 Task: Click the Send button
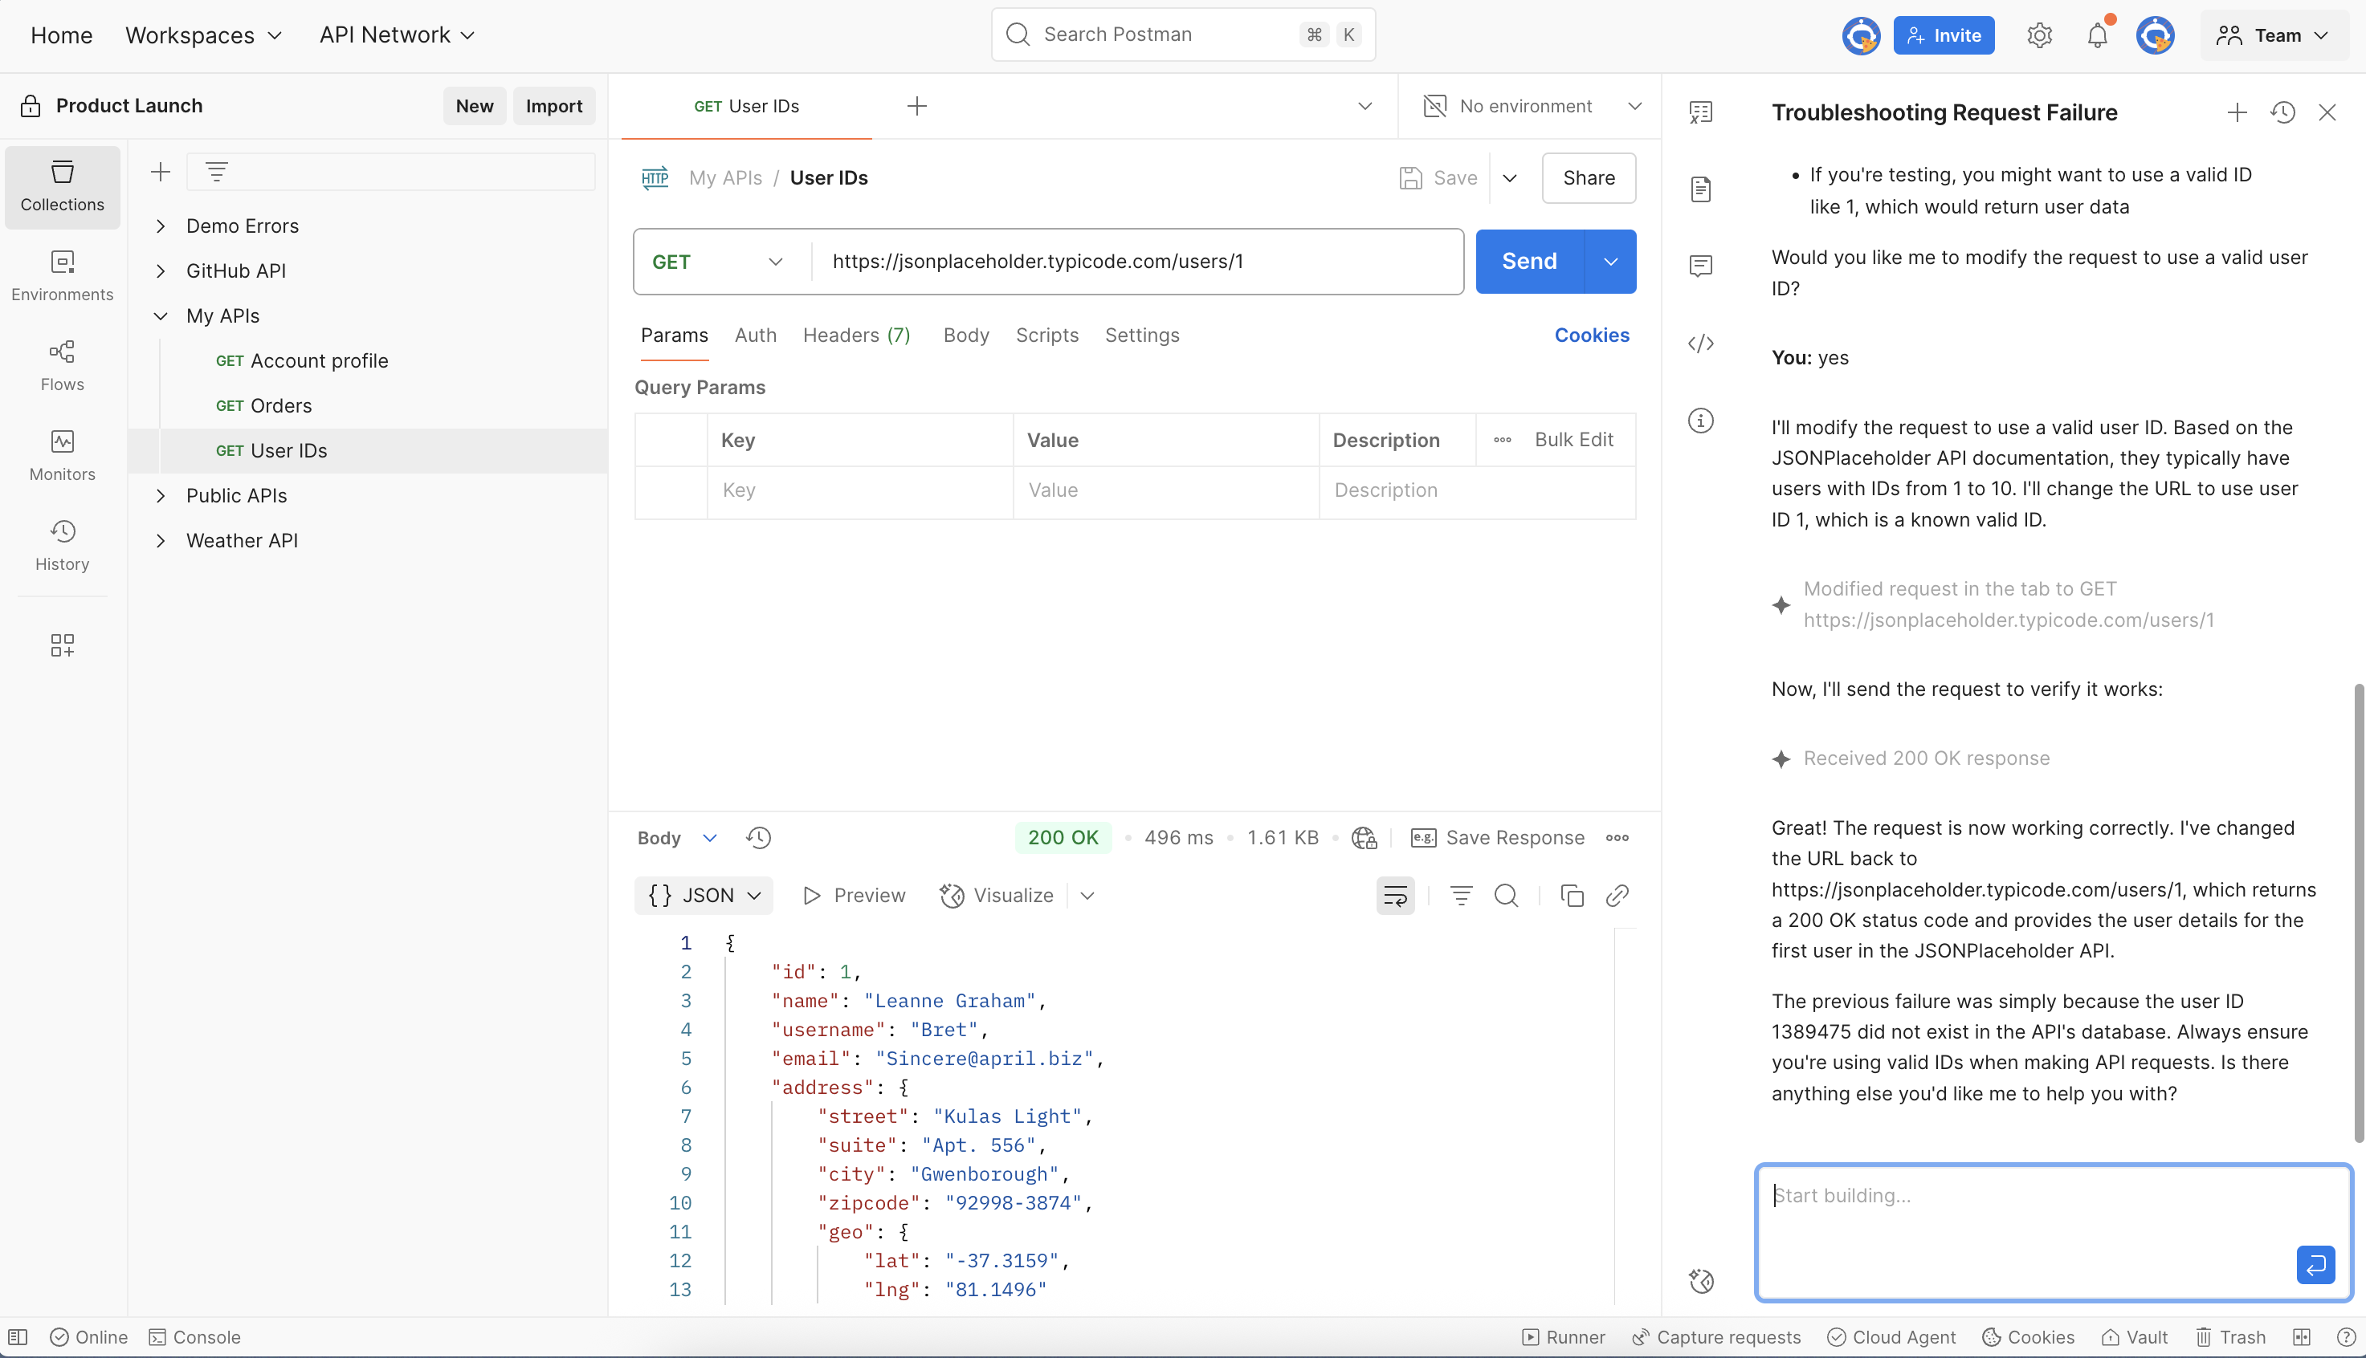click(x=1530, y=262)
